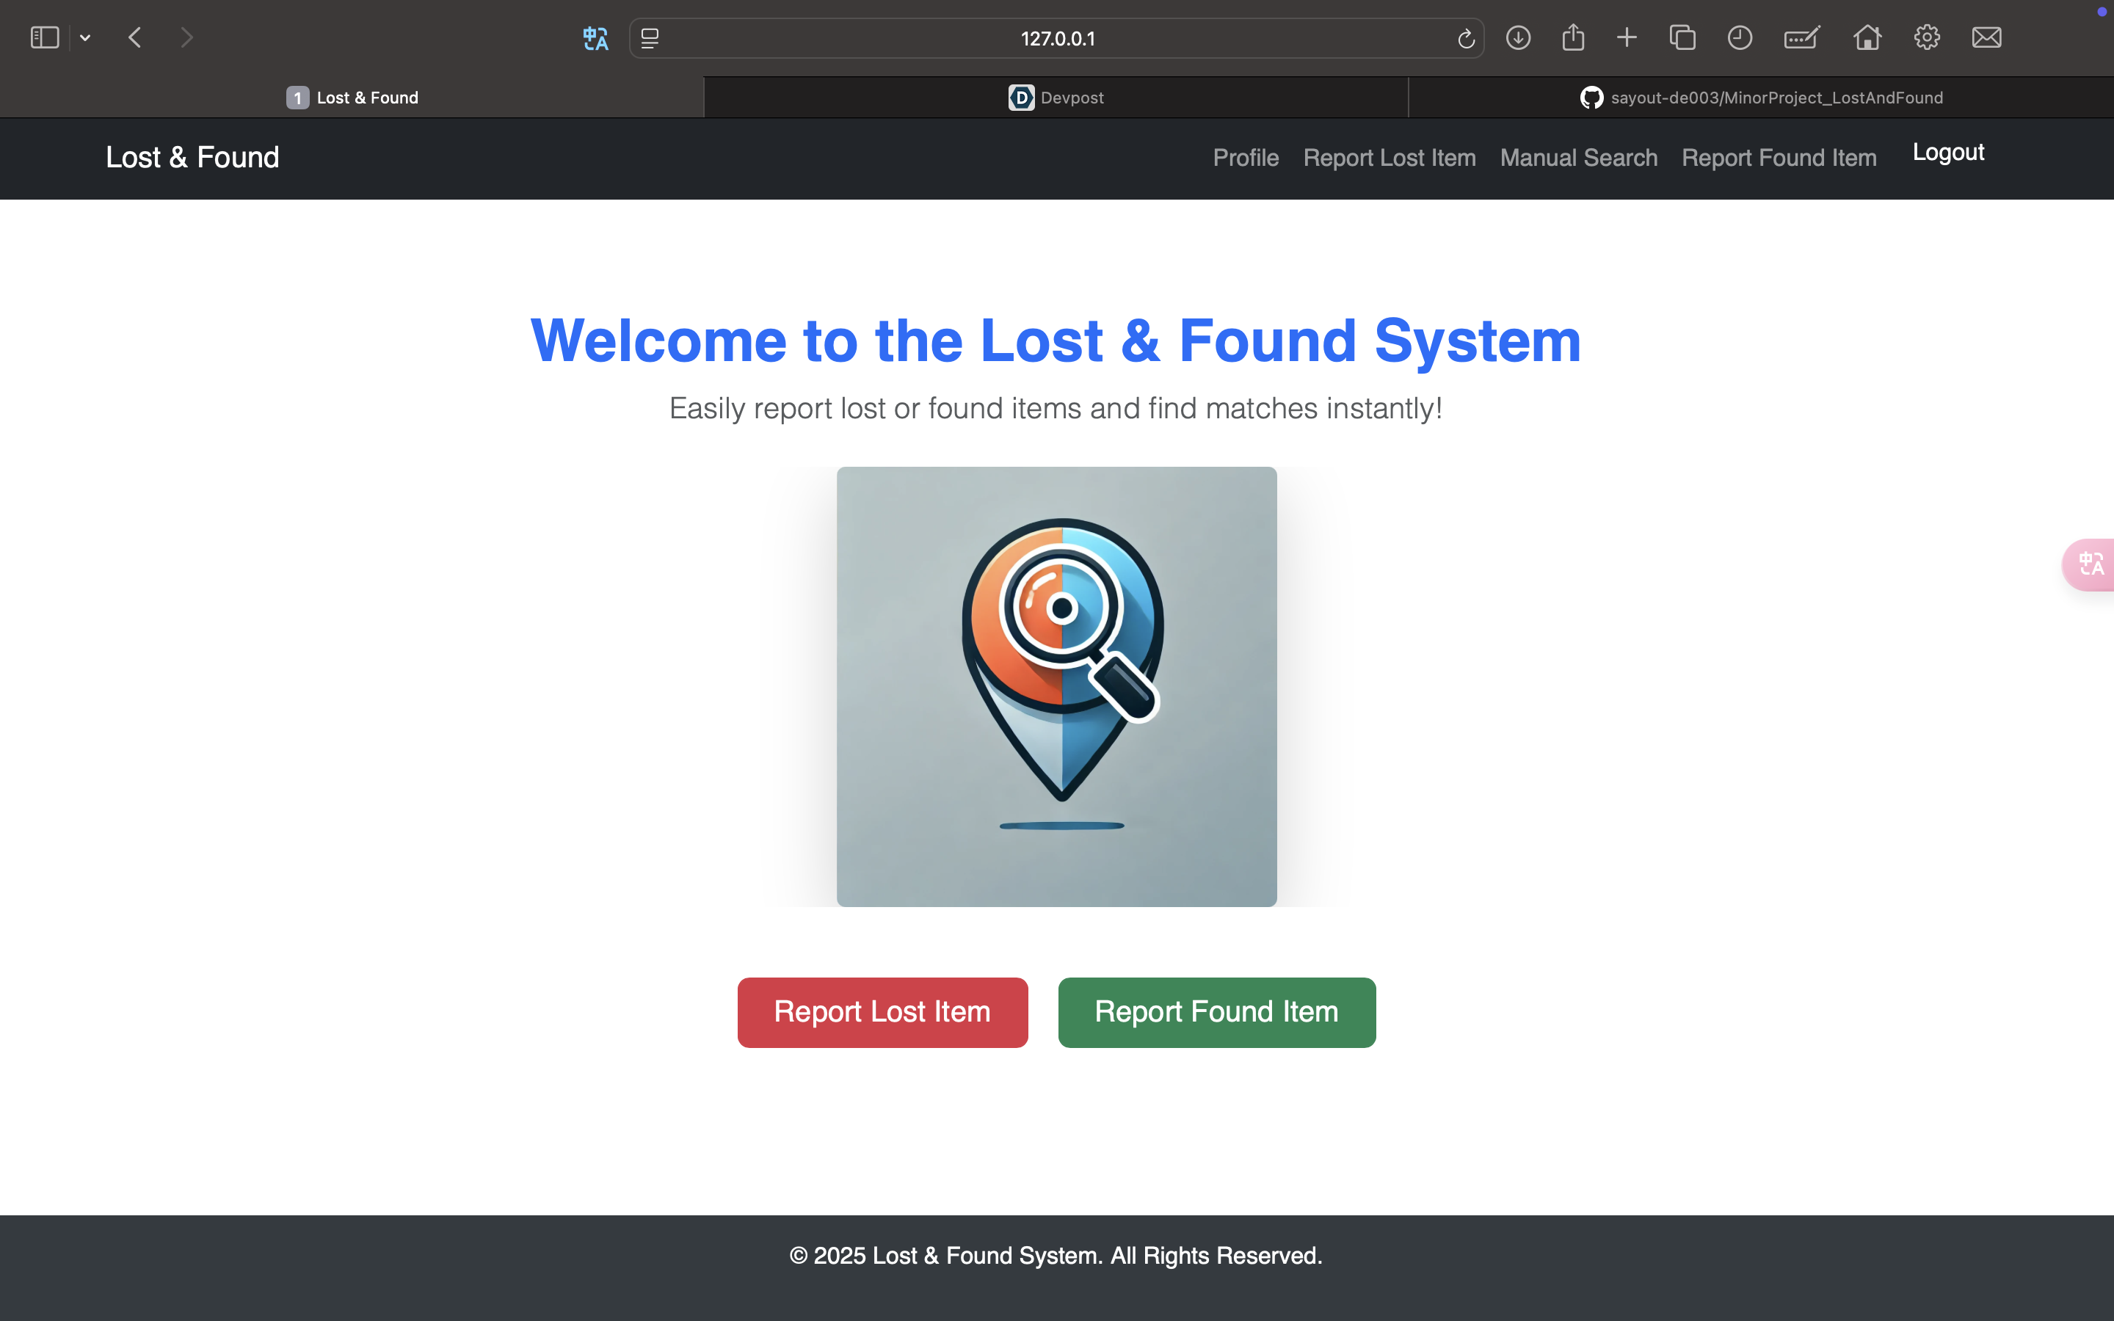This screenshot has height=1321, width=2114.
Task: Click the green Report Found Item button
Action: click(x=1217, y=1012)
